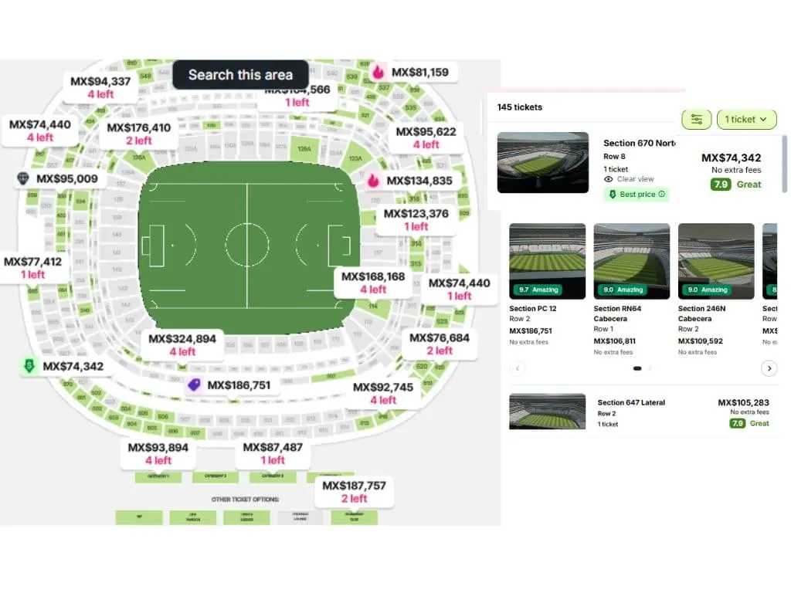Click the ticket list vertical scrollbar

tap(784, 164)
